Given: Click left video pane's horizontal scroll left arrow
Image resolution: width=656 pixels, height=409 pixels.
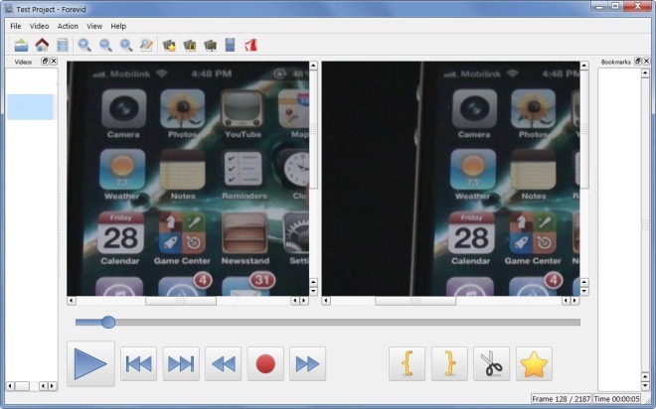Looking at the screenshot, I should coord(72,301).
